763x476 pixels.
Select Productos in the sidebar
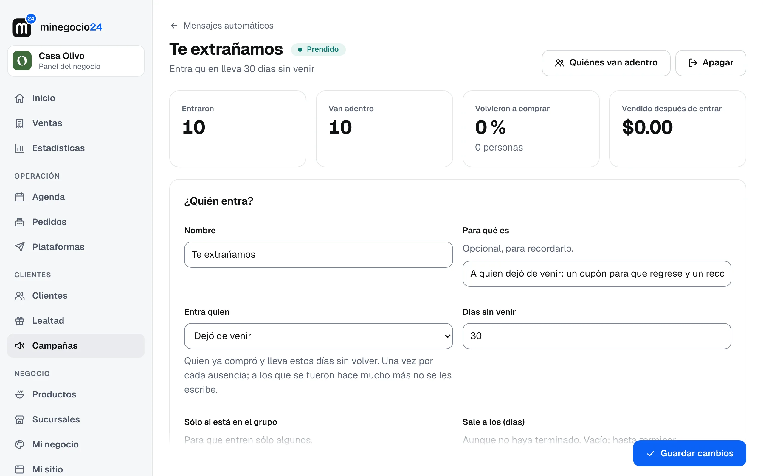(x=76, y=394)
